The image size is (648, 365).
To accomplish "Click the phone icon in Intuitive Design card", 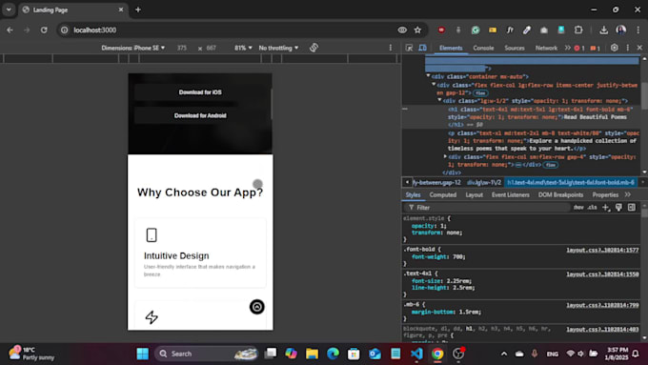I will tap(152, 235).
